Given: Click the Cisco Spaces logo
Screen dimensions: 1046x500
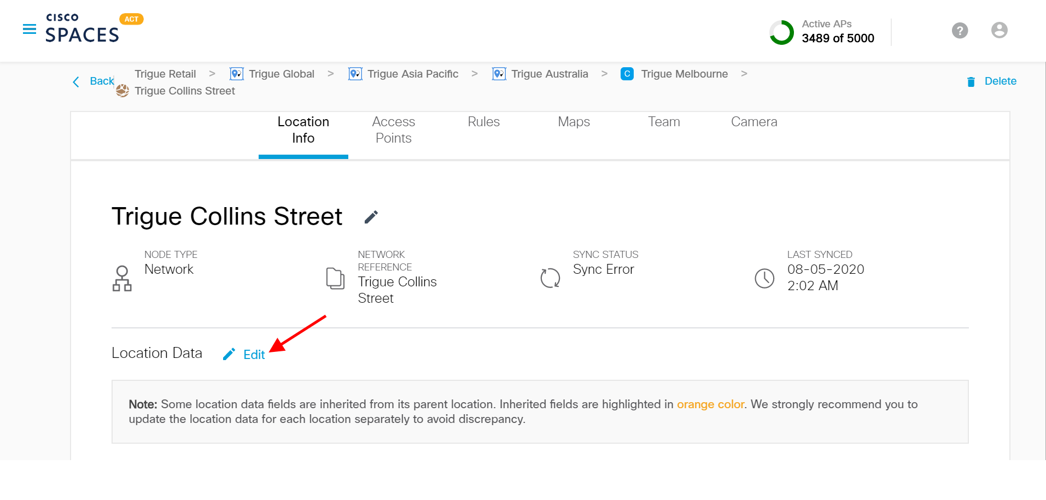Looking at the screenshot, I should (82, 28).
